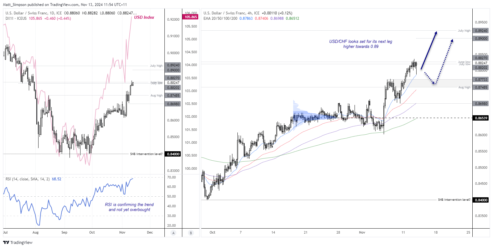Select the price scale B button

pyautogui.click(x=191, y=233)
